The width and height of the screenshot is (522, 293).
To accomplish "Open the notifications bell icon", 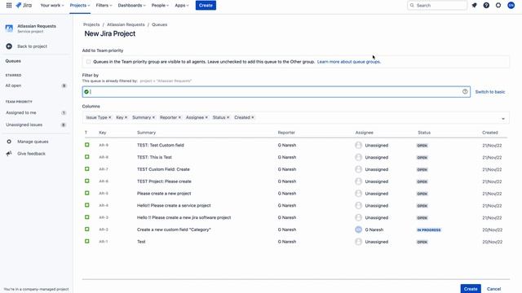I will 474,6.
